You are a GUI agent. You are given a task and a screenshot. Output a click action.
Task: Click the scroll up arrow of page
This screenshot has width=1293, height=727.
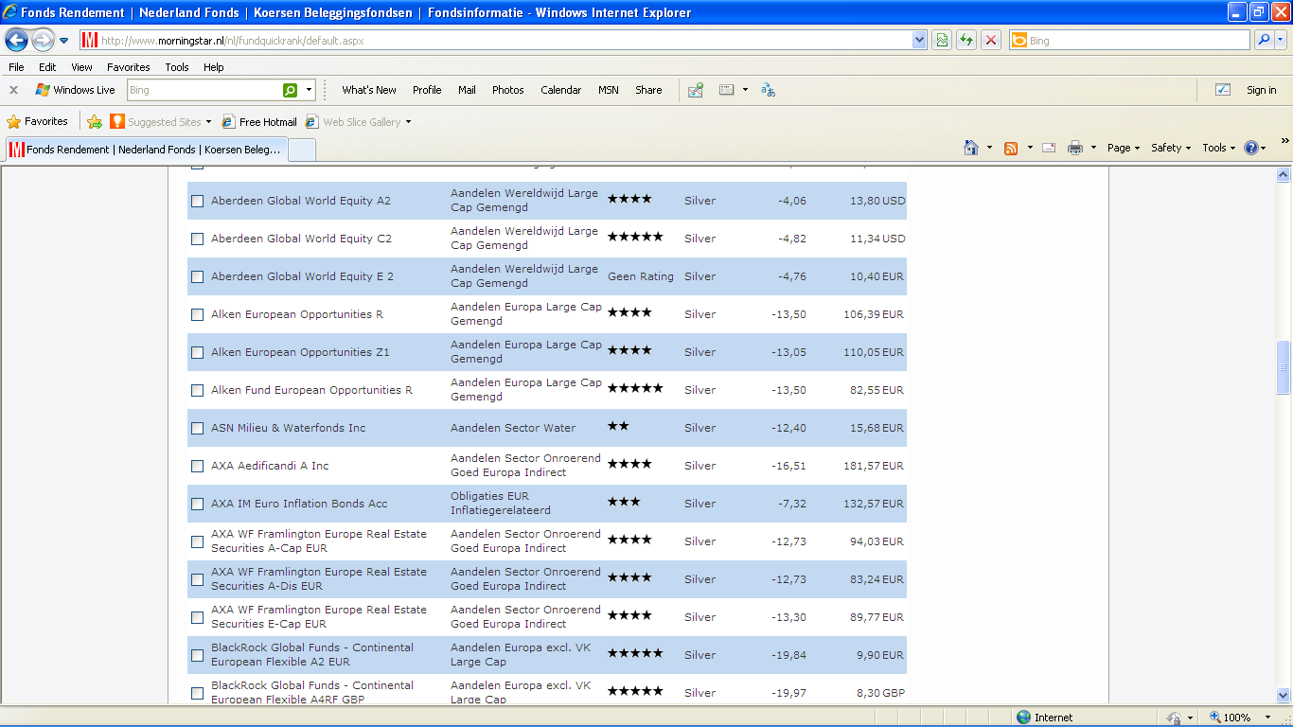(1284, 174)
